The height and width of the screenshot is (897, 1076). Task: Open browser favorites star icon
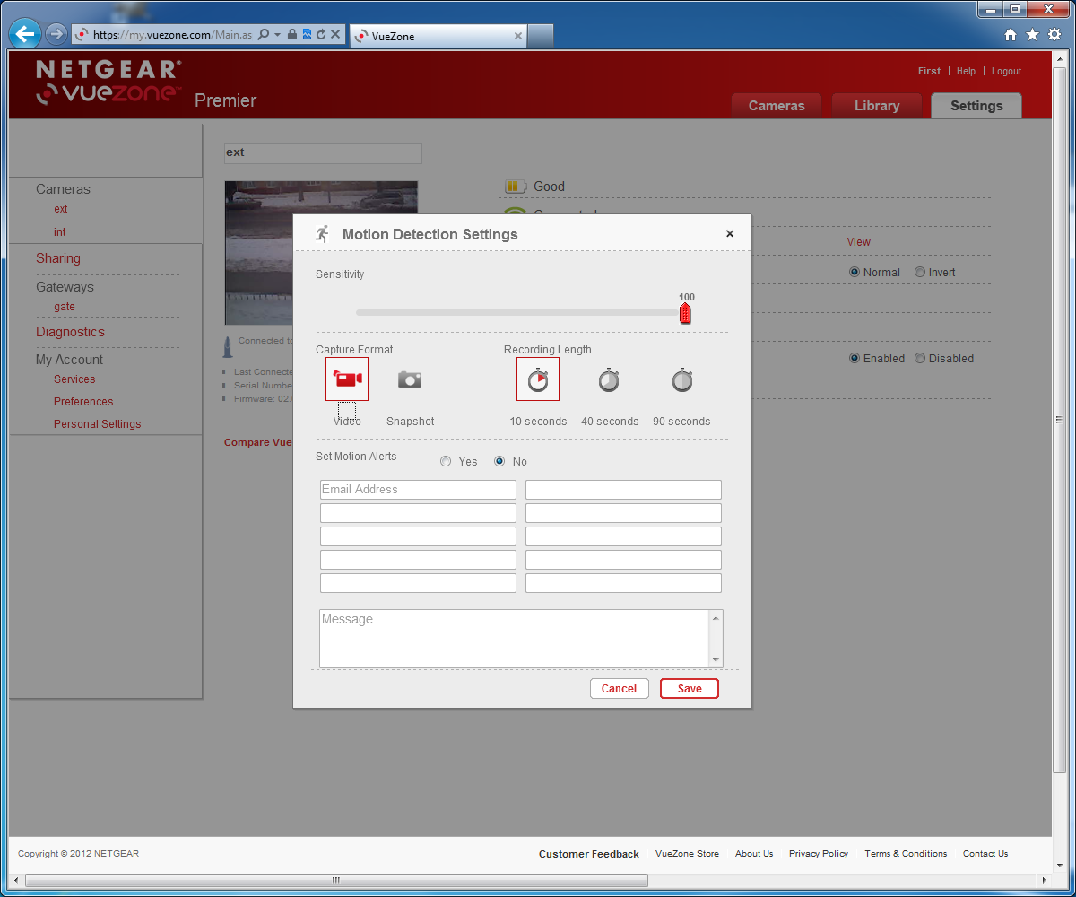click(1032, 35)
